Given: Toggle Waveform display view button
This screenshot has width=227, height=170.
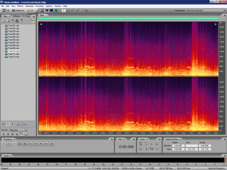Looking at the screenshot, I should tap(41, 10).
